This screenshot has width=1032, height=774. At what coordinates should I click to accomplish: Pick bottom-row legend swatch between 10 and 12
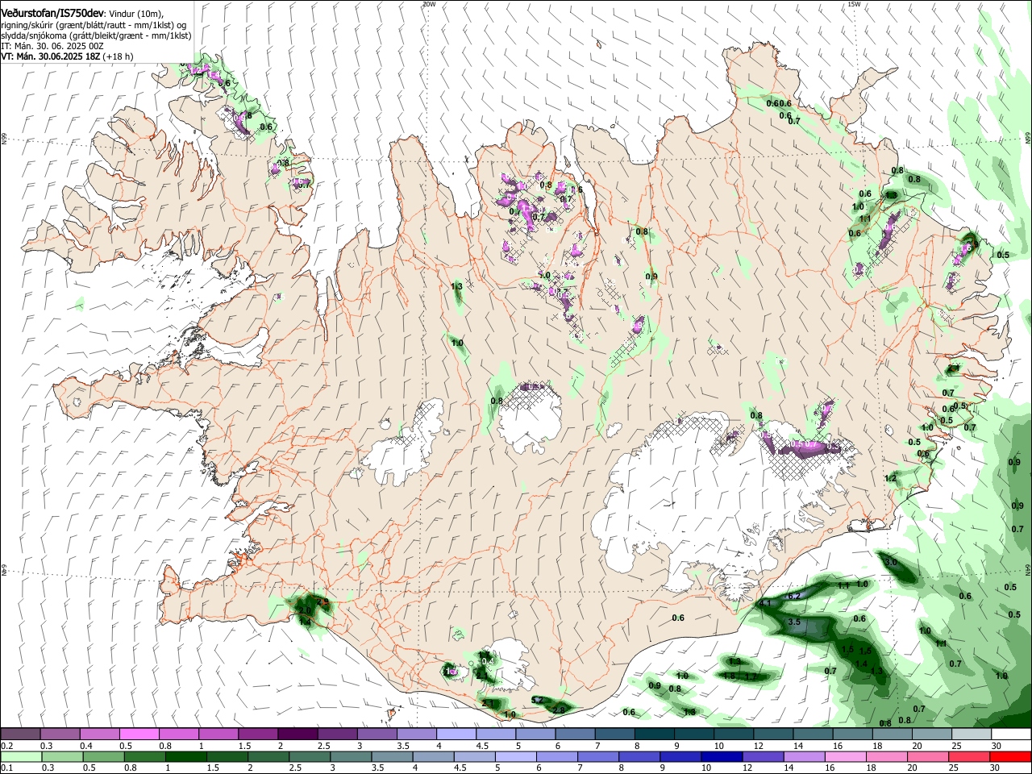click(721, 757)
